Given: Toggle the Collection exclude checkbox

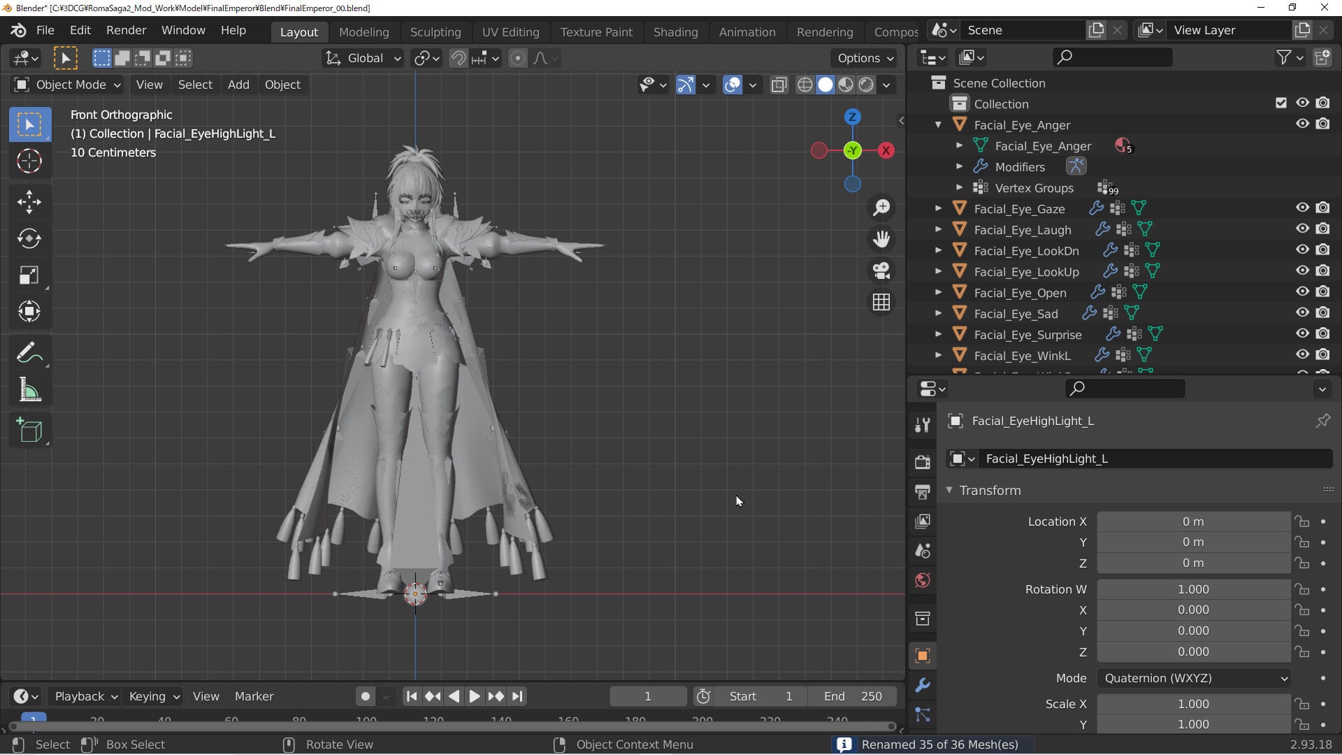Looking at the screenshot, I should (x=1280, y=103).
